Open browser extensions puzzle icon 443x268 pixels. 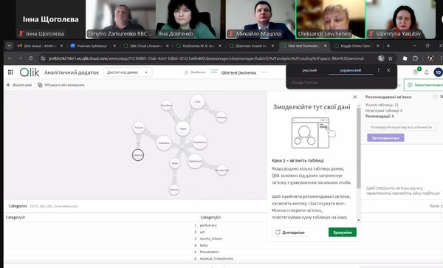pyautogui.click(x=415, y=58)
